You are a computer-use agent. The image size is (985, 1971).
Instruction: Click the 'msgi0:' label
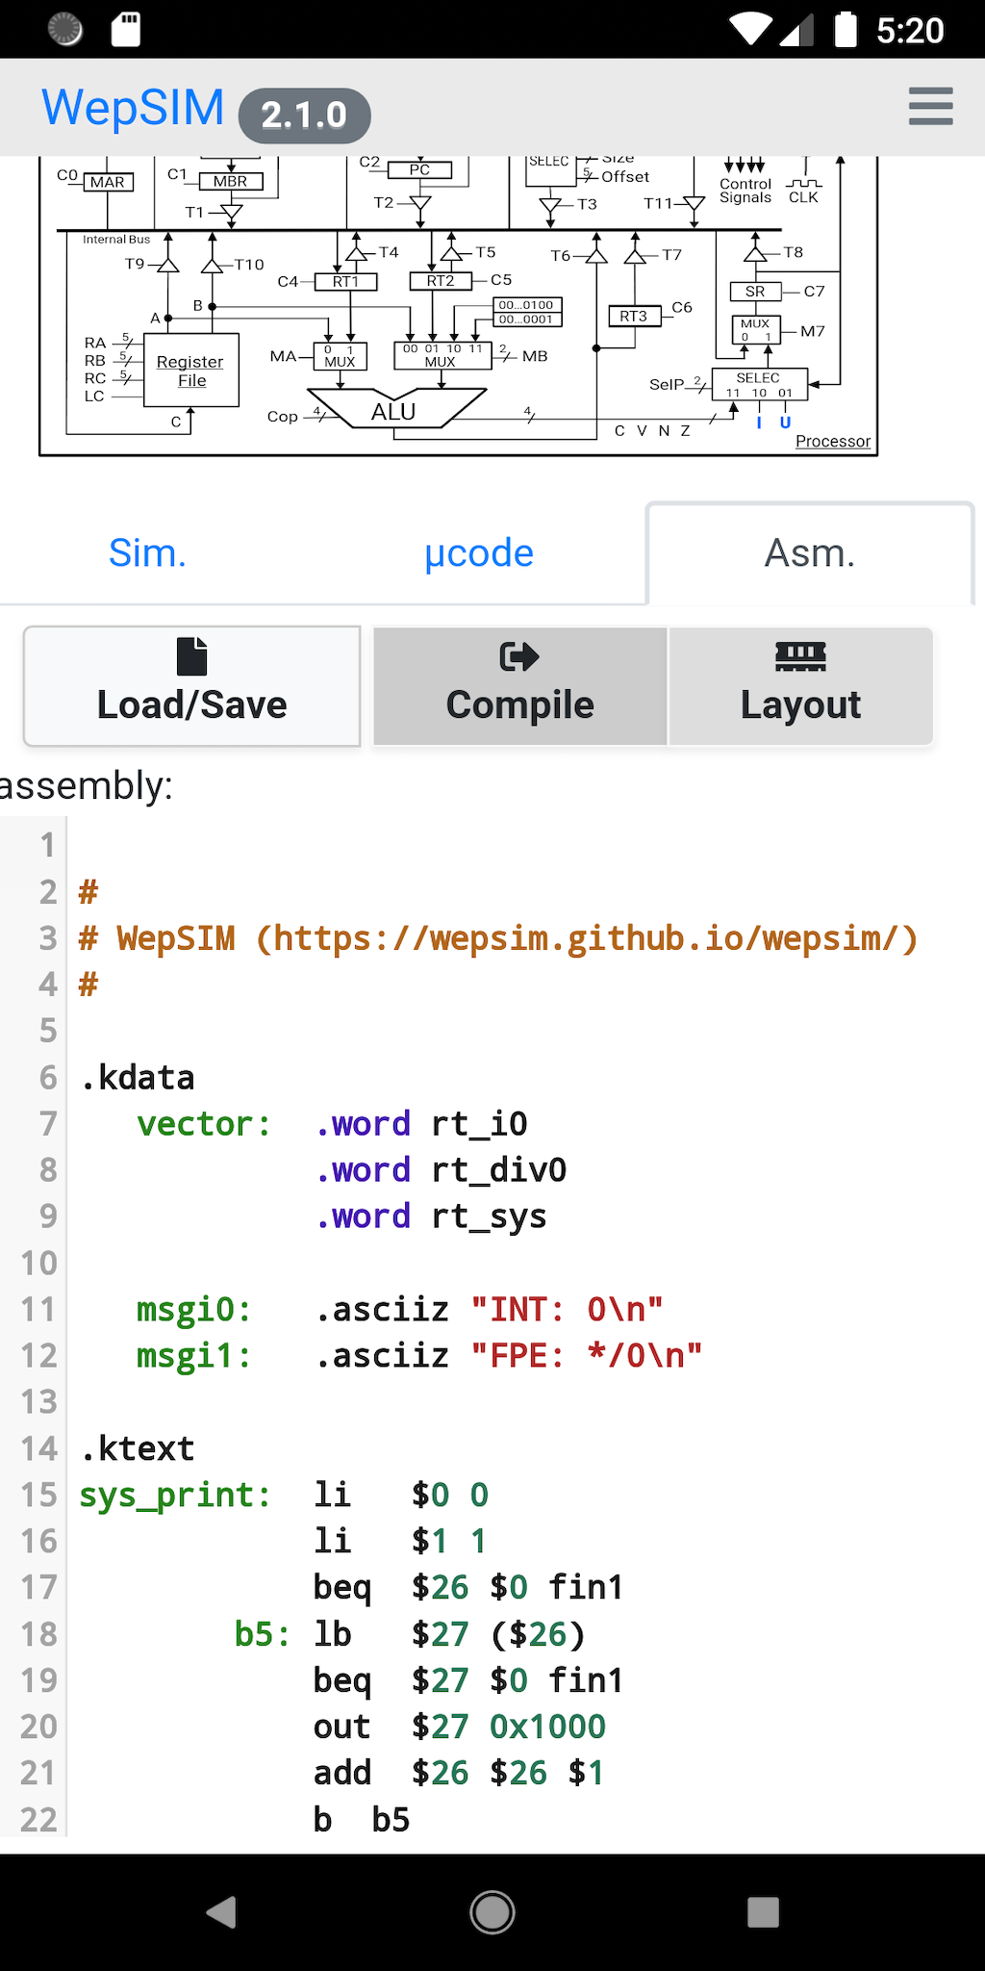point(194,1309)
